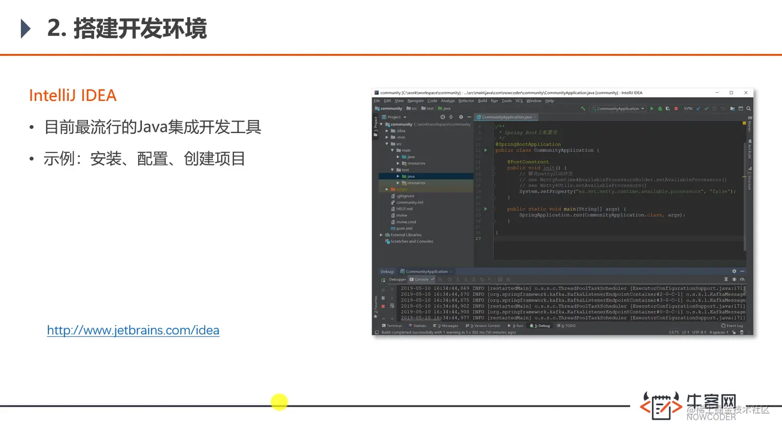Click the red Stop icon in Debug panel
The height and width of the screenshot is (427, 782).
click(x=383, y=306)
